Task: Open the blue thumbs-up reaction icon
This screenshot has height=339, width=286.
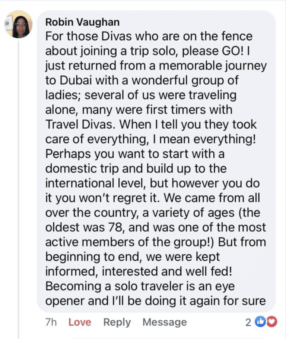Action: pos(261,321)
